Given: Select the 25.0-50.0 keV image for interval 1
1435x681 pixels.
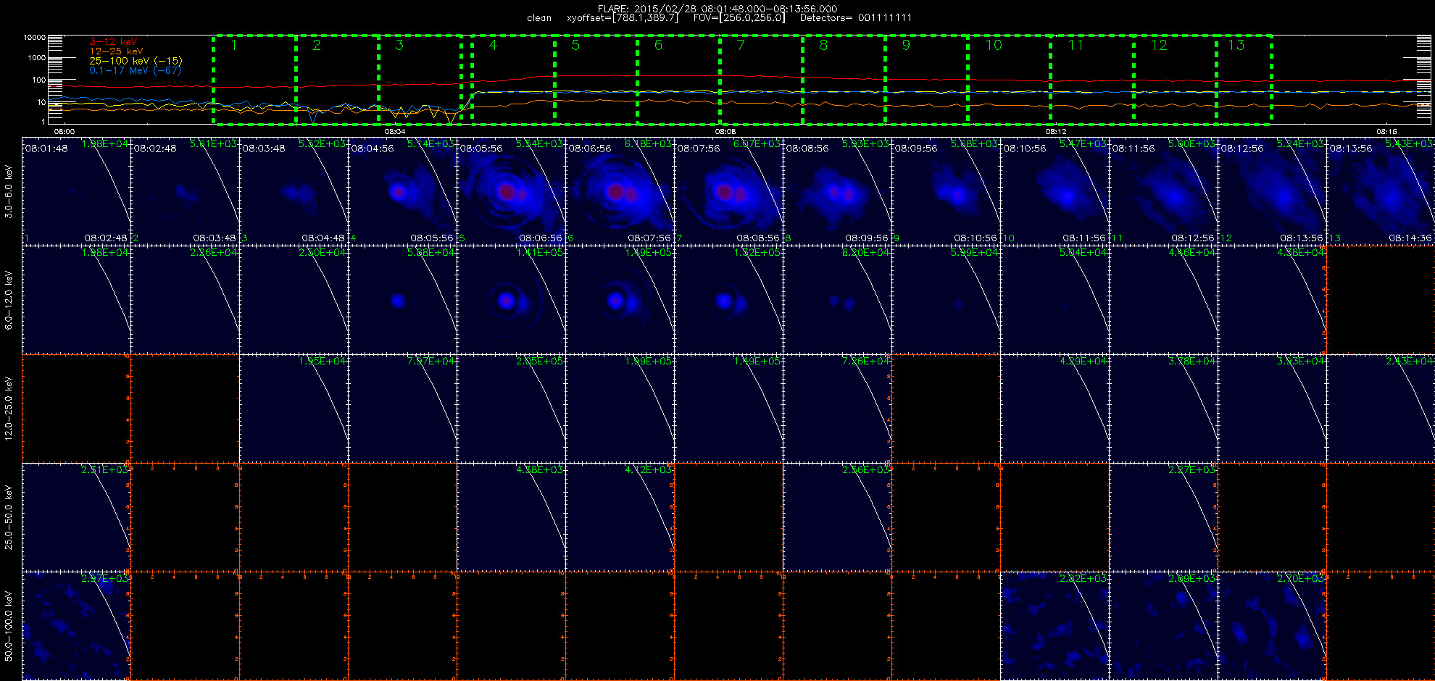Looking at the screenshot, I should coord(77,517).
